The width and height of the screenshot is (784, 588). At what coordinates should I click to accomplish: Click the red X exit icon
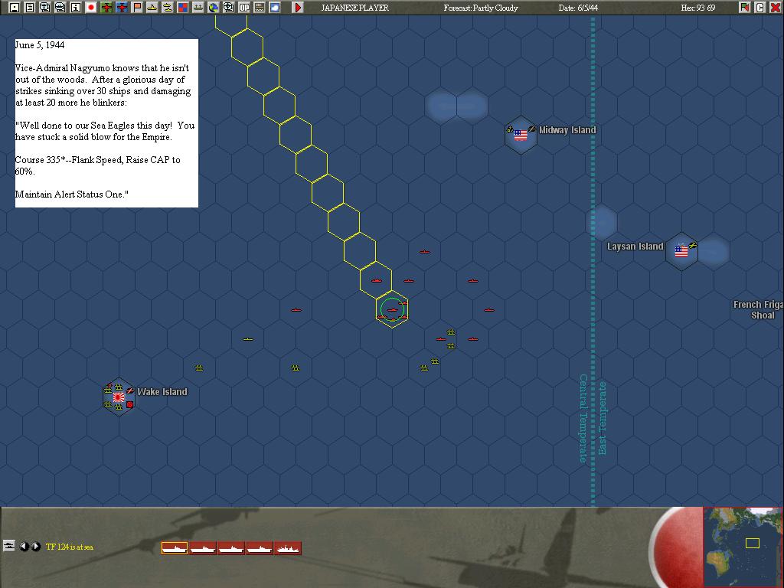click(x=775, y=8)
